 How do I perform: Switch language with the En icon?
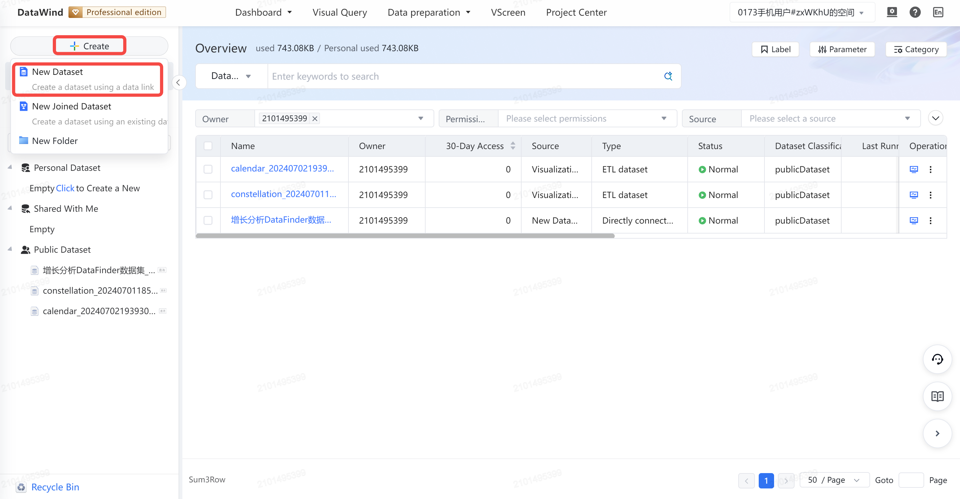938,12
